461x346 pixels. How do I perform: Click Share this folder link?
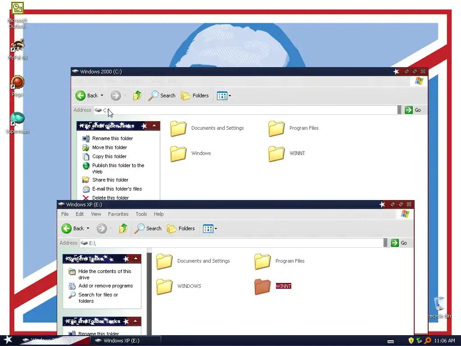click(105, 180)
